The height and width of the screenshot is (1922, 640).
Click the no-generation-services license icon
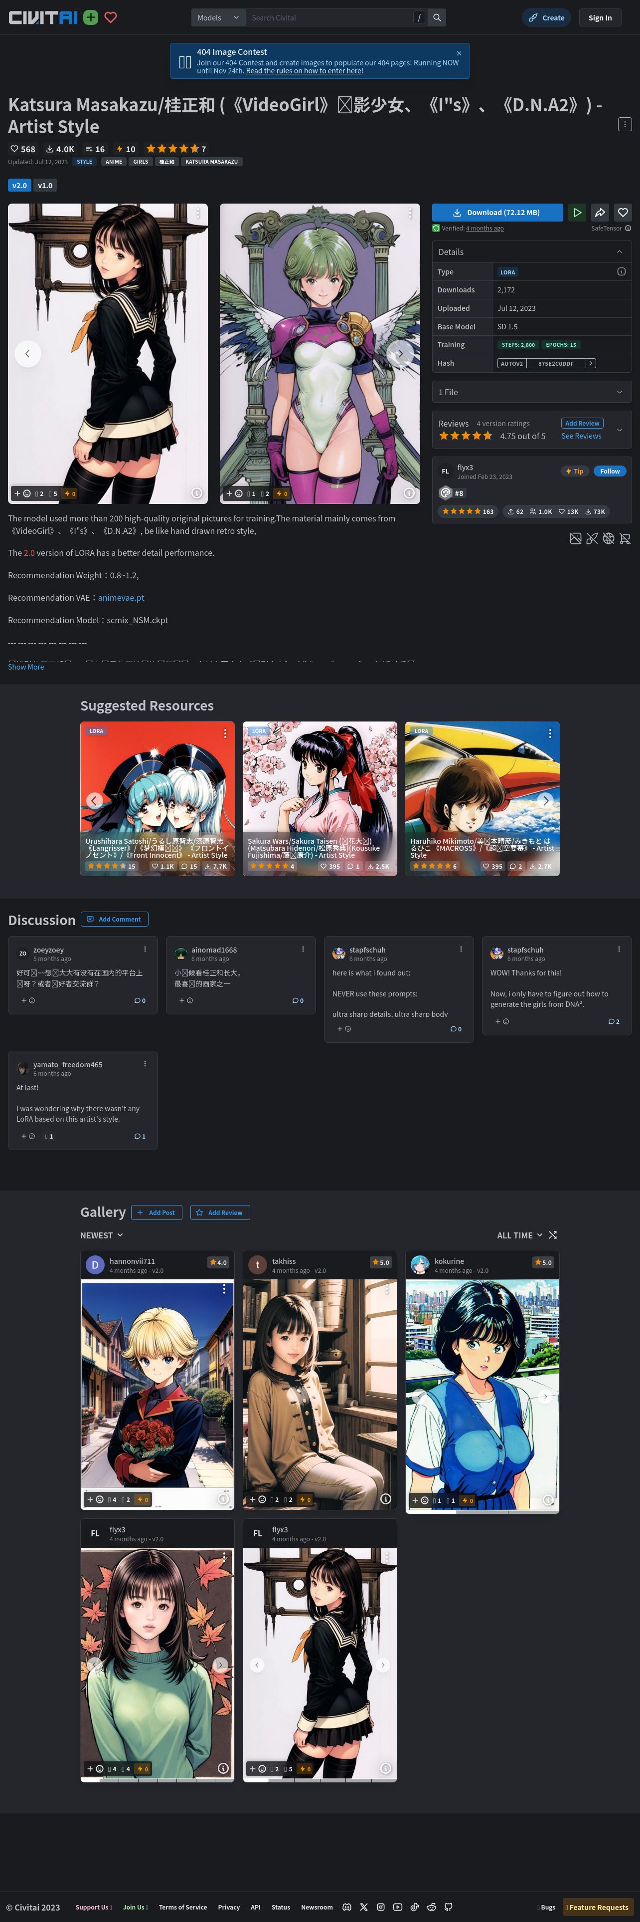[x=609, y=538]
